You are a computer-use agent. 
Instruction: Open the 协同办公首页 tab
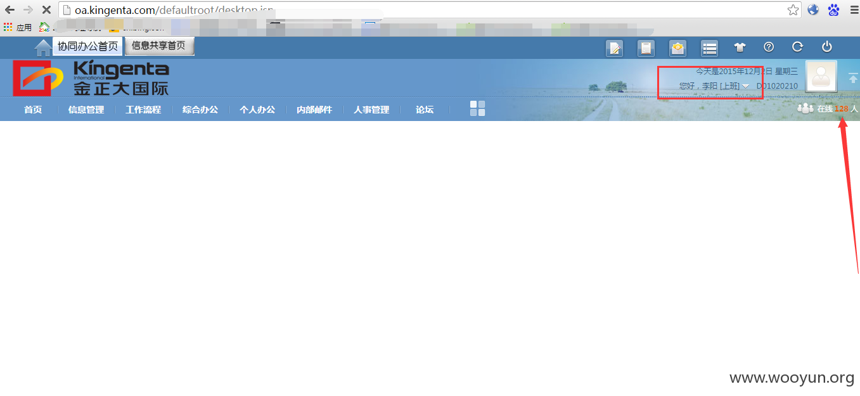click(x=88, y=46)
